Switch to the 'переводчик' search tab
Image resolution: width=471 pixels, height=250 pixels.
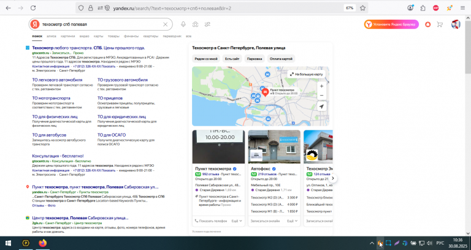(x=172, y=36)
